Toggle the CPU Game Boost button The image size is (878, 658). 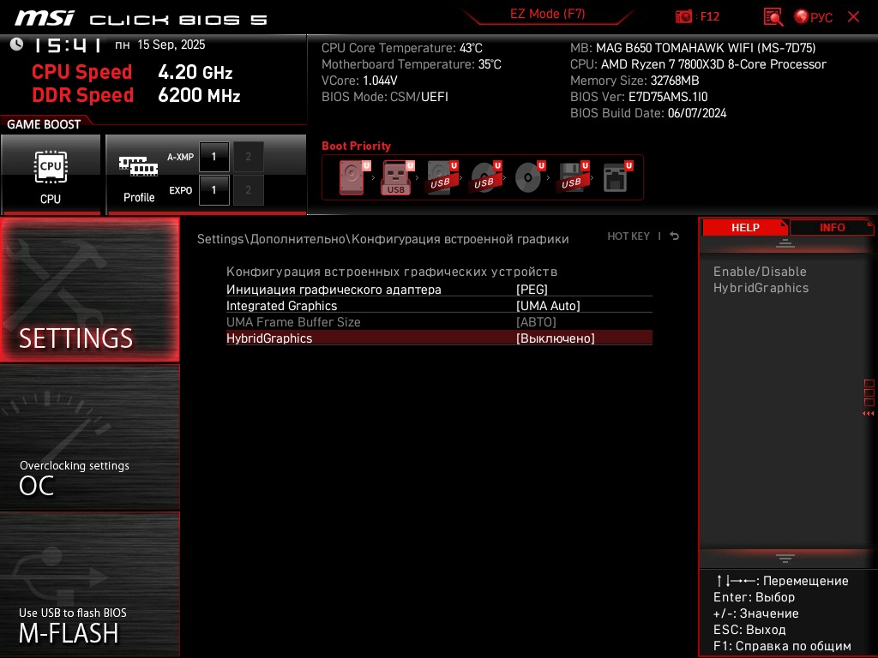coord(51,175)
